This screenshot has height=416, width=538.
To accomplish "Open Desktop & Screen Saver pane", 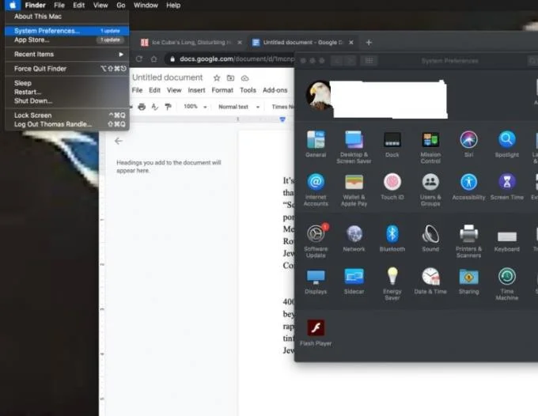I will click(354, 147).
